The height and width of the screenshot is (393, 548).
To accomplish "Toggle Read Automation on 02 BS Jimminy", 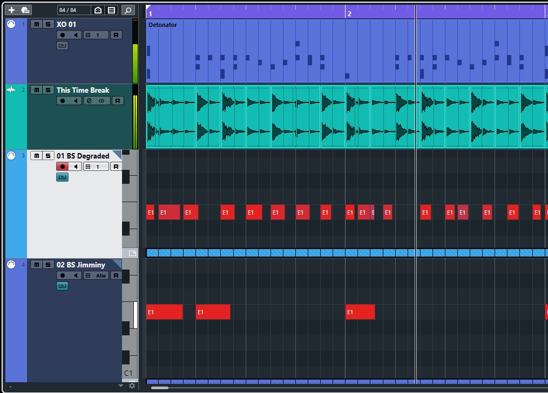I will tap(116, 275).
